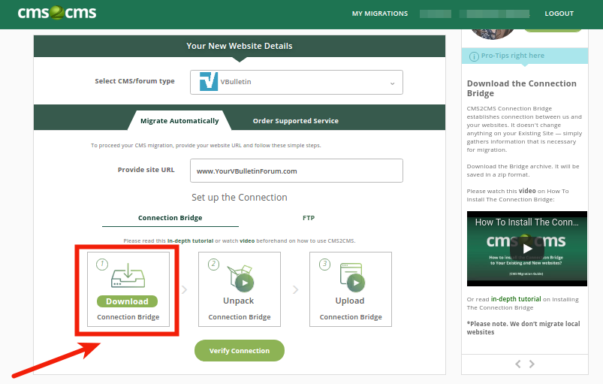Click Pro-Tips right here header
This screenshot has width=603, height=384.
tap(513, 56)
